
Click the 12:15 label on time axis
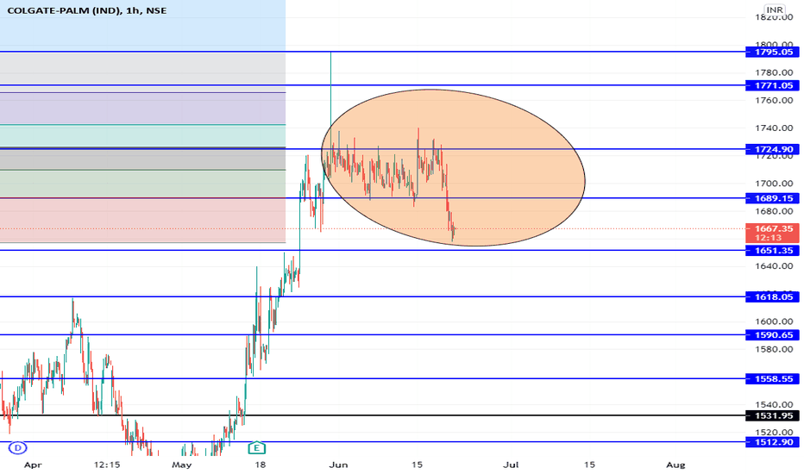tap(107, 465)
